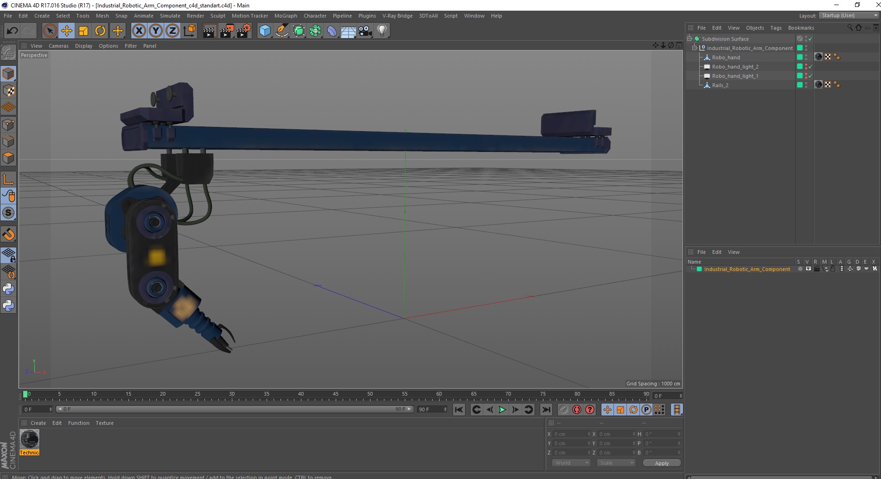The height and width of the screenshot is (479, 881).
Task: Open the Bend deformer objects icon
Action: [x=332, y=31]
